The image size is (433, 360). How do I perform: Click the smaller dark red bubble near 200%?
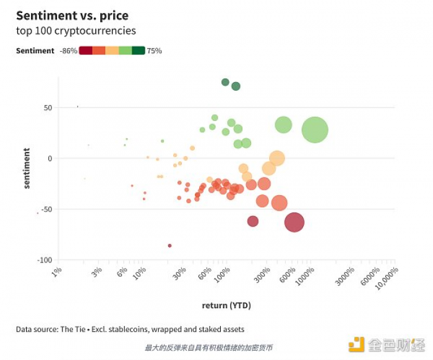pos(252,221)
